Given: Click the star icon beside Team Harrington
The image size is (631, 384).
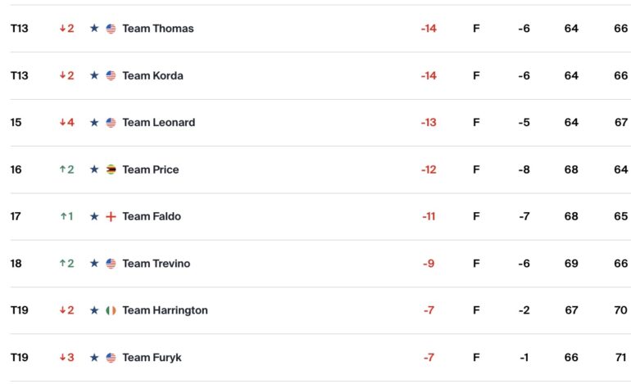Looking at the screenshot, I should [x=94, y=310].
